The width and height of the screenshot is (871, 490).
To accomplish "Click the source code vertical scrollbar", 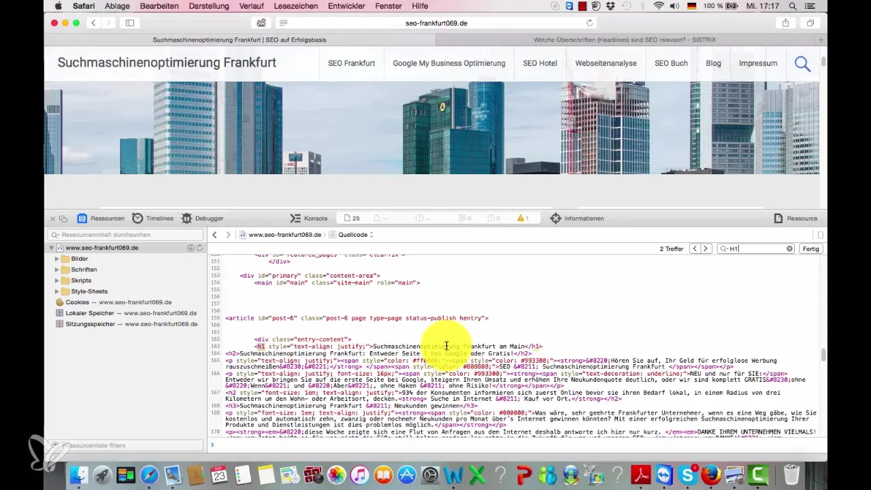I will [x=823, y=355].
